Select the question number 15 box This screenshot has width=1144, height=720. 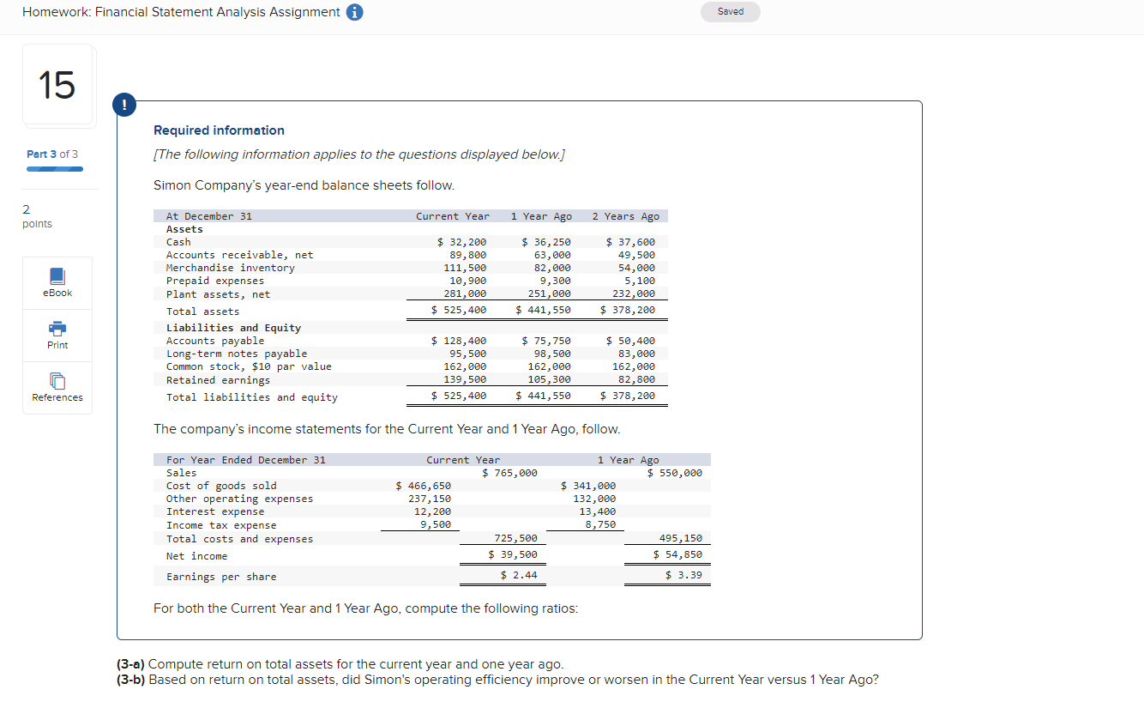(57, 85)
